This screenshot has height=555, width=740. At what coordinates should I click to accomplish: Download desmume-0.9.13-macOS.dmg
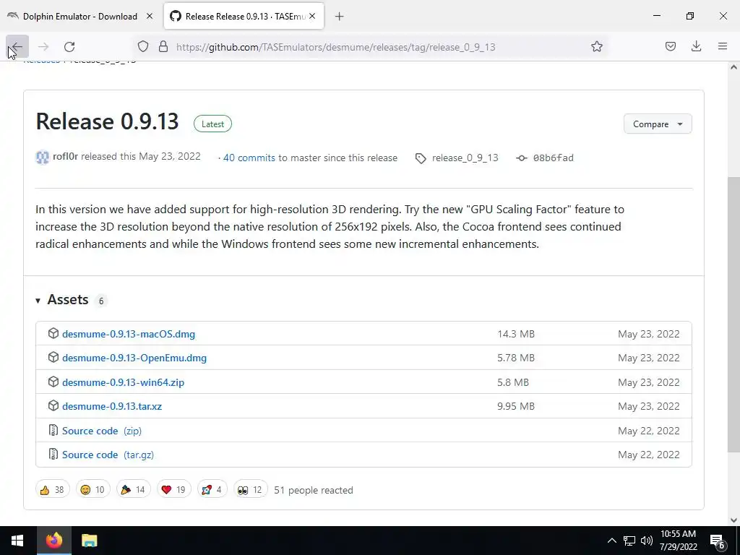coord(129,334)
